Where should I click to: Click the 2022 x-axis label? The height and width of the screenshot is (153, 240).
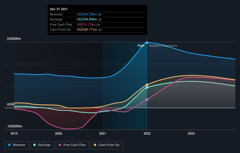click(x=147, y=133)
